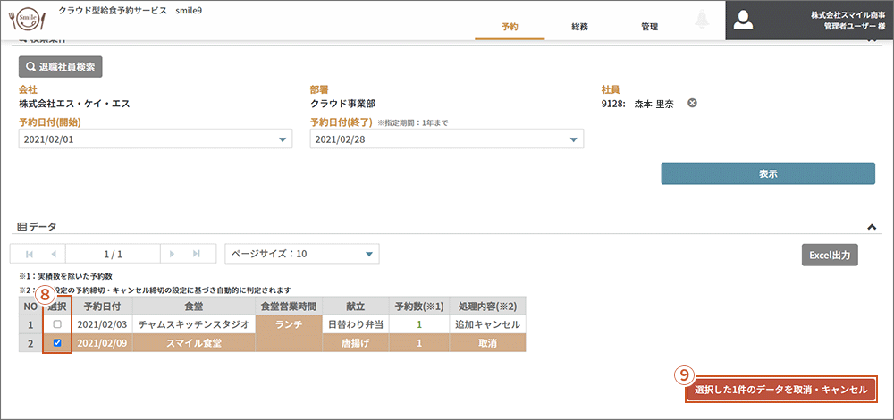Open the notification bell

[x=701, y=21]
